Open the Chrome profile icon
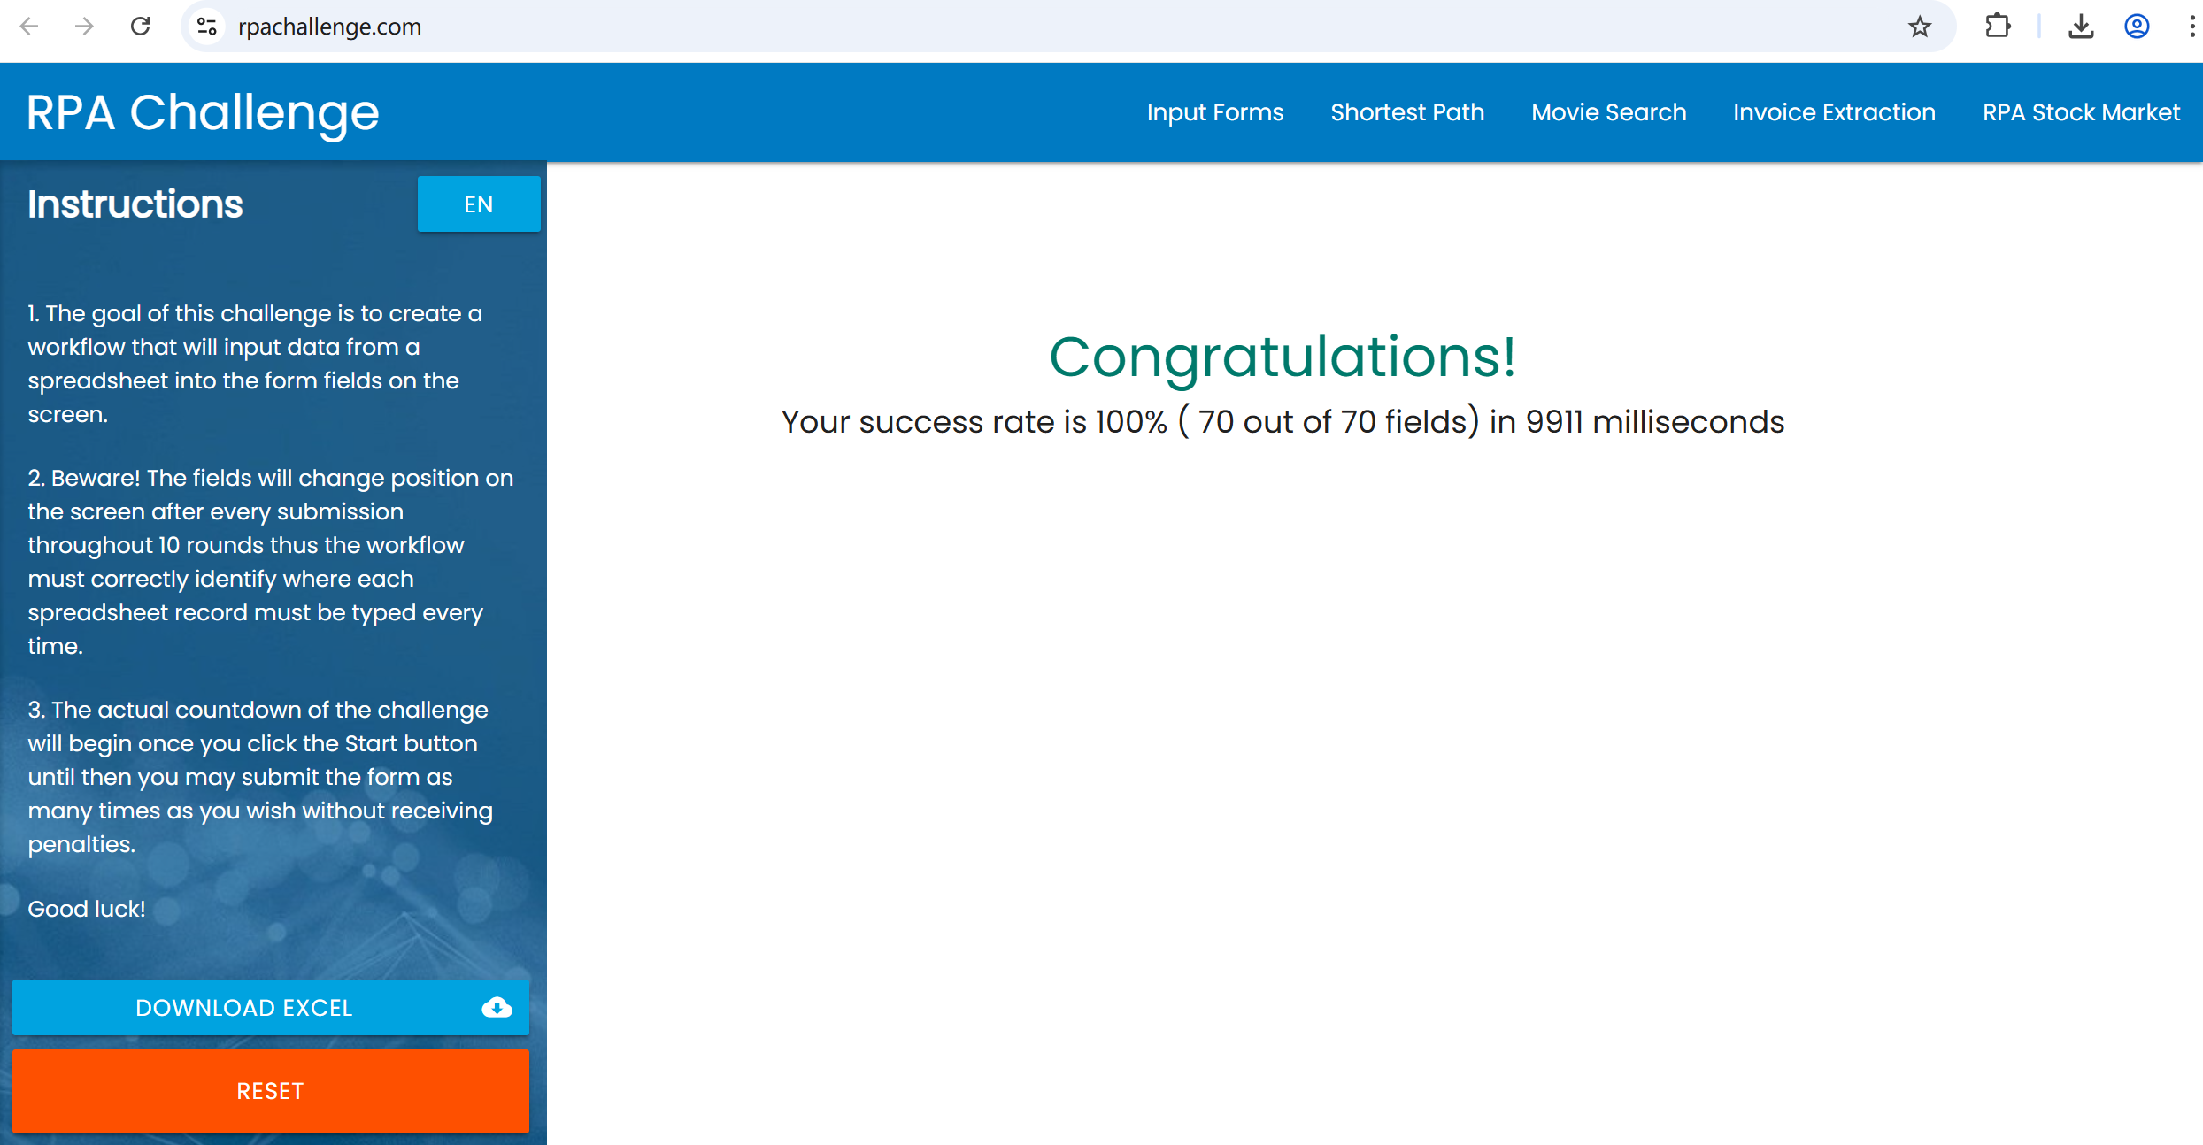 (x=2137, y=27)
